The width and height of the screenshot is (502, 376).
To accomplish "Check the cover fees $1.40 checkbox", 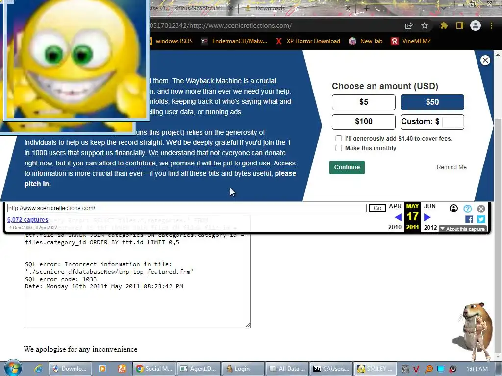I will (338, 139).
